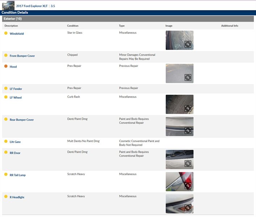Click the Lift Gate description link
The image size is (256, 217).
(x=15, y=142)
